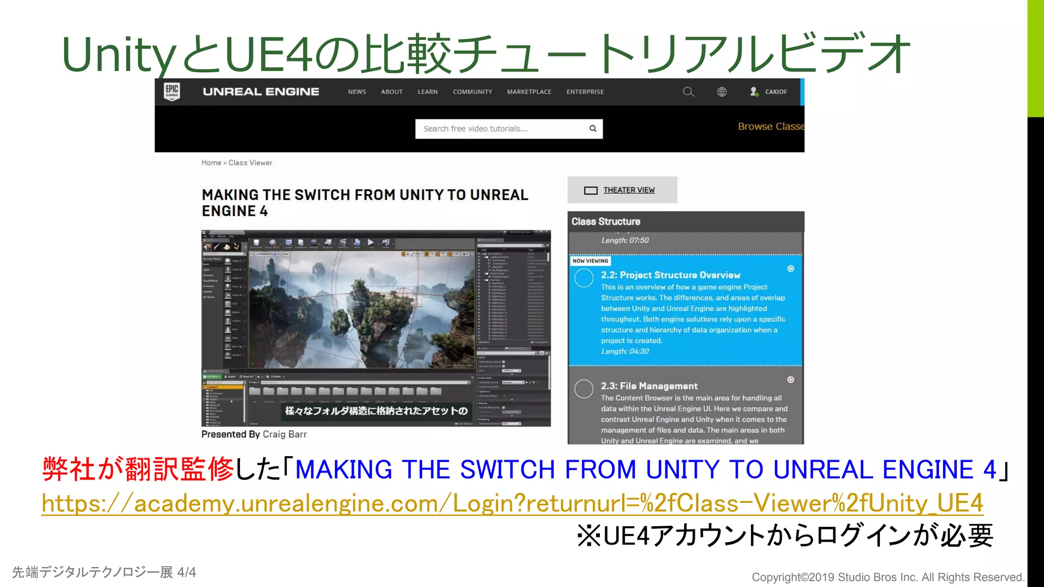
Task: Select the 2.3: File Management title
Action: (x=649, y=386)
